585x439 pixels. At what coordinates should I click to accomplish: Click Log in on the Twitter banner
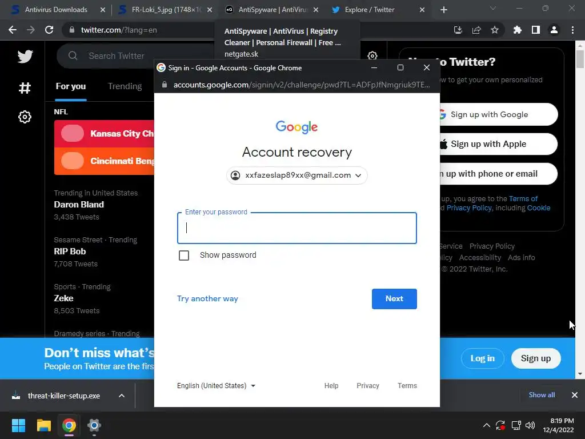coord(482,358)
